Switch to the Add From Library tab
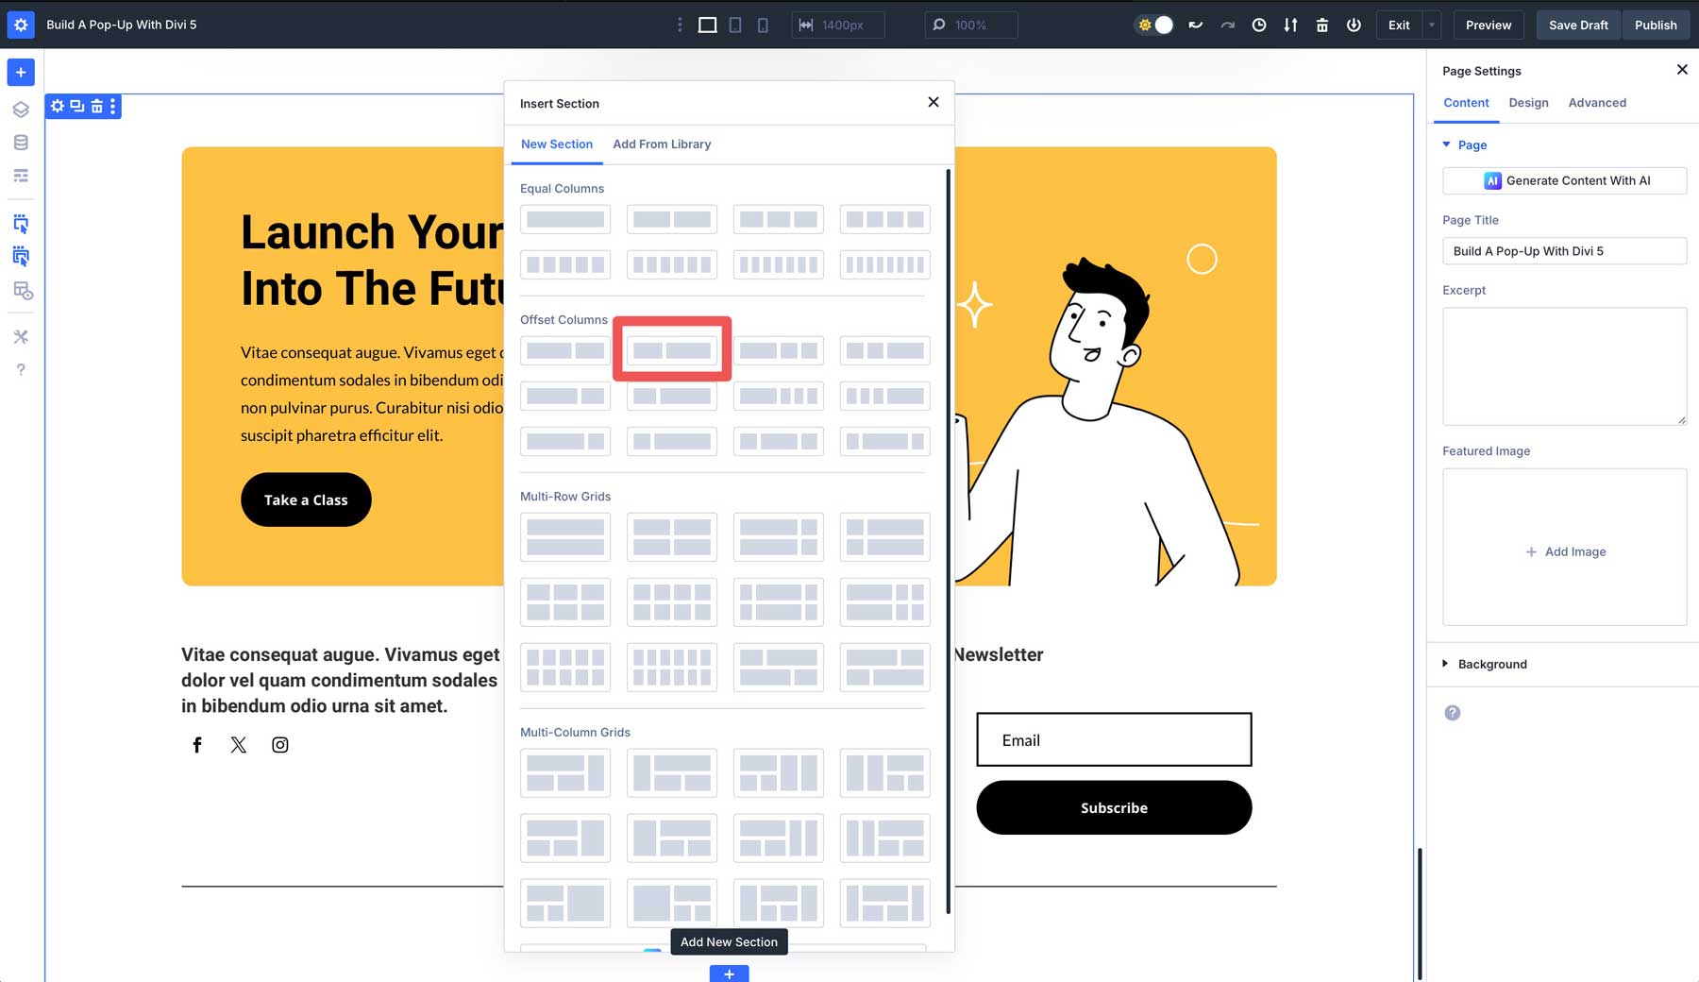The width and height of the screenshot is (1699, 982). tap(662, 144)
